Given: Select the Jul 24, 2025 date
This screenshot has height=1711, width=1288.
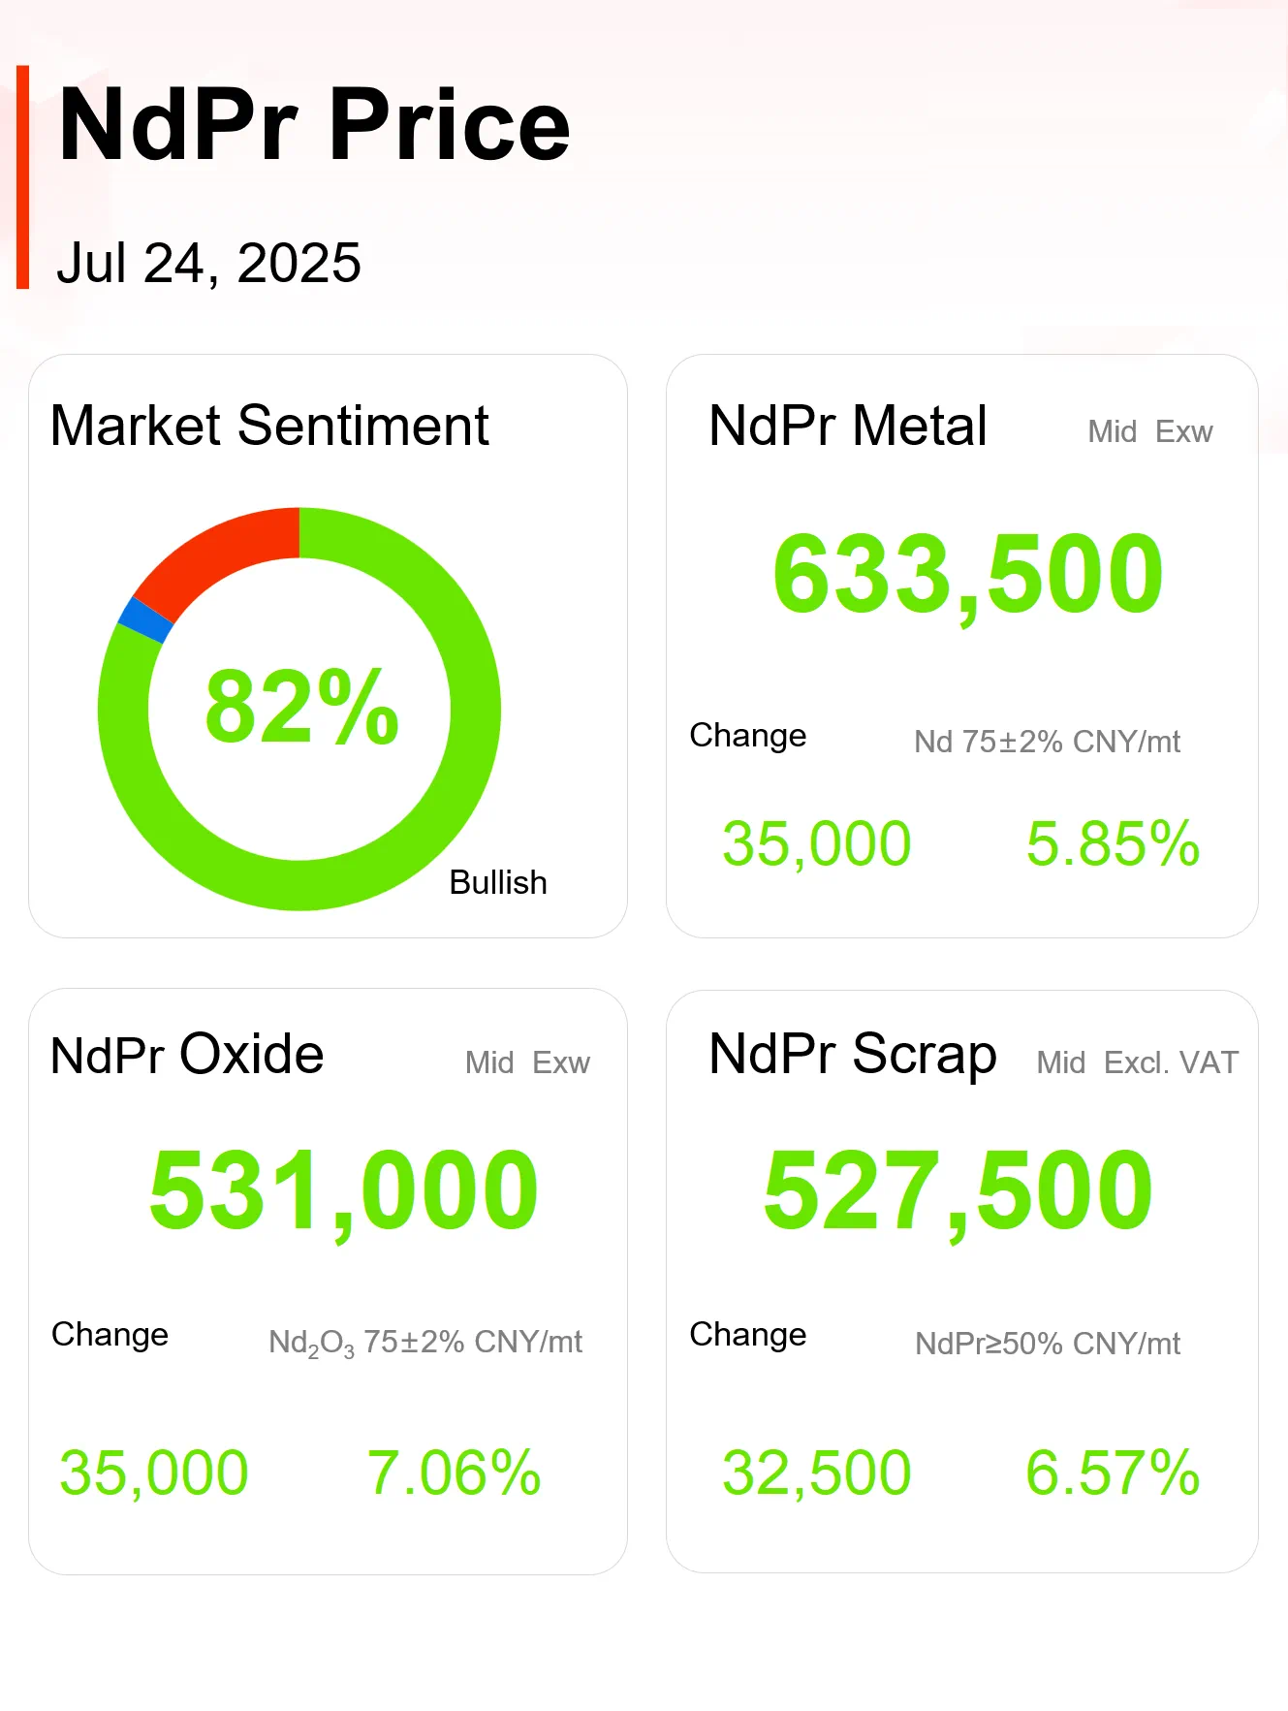Looking at the screenshot, I should coord(208,263).
